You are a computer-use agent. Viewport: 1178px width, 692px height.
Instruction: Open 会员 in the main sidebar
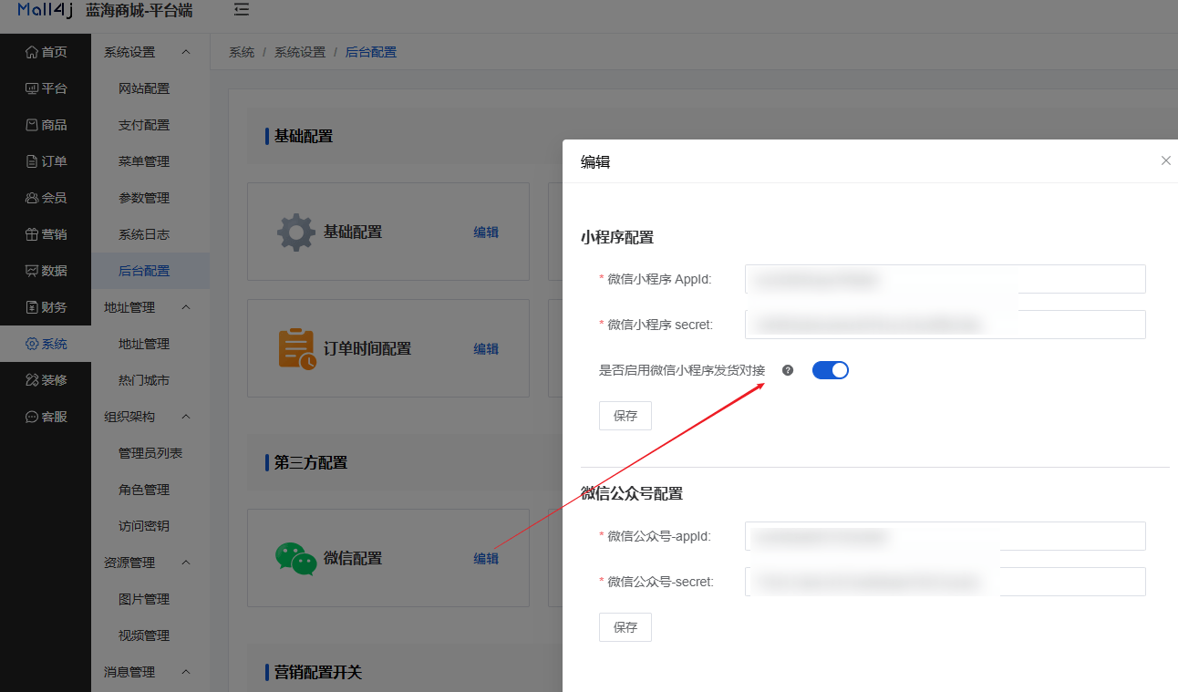pyautogui.click(x=46, y=198)
